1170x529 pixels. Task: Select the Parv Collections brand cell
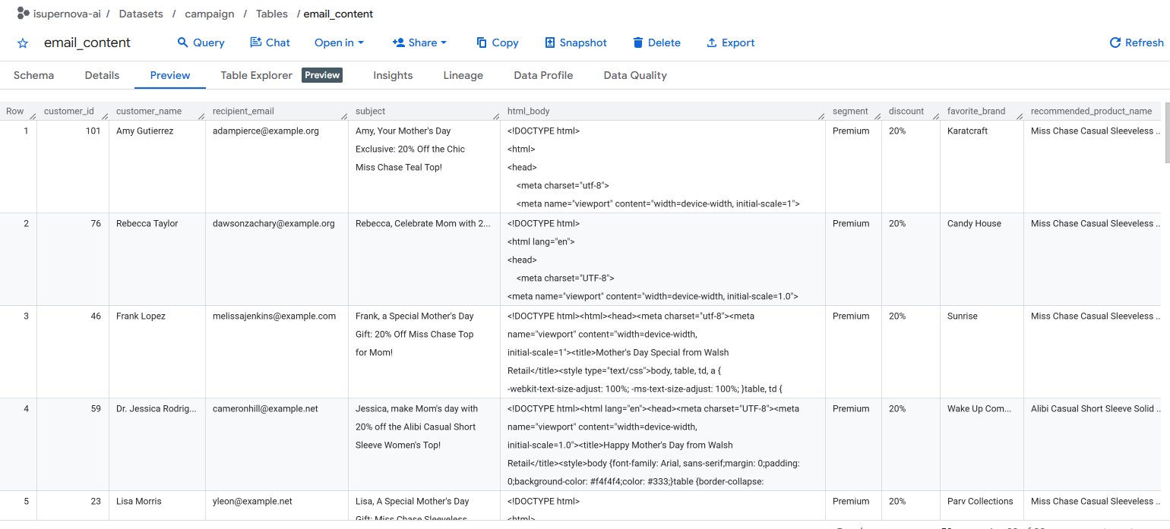pyautogui.click(x=982, y=505)
